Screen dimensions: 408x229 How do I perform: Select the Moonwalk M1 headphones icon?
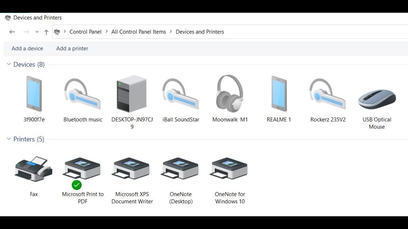(x=230, y=94)
